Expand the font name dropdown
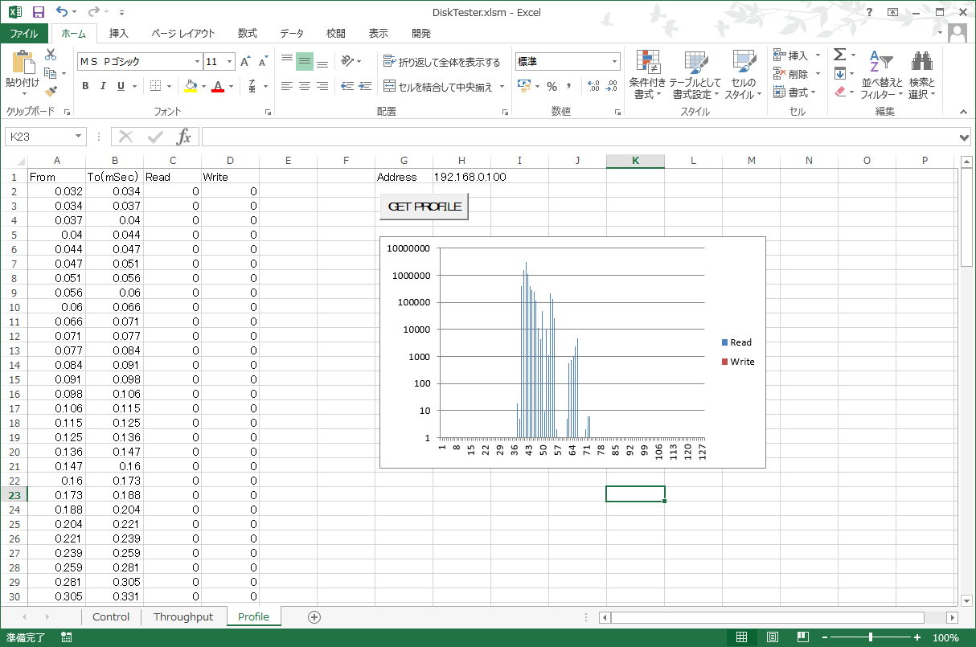The height and width of the screenshot is (647, 976). pyautogui.click(x=197, y=62)
